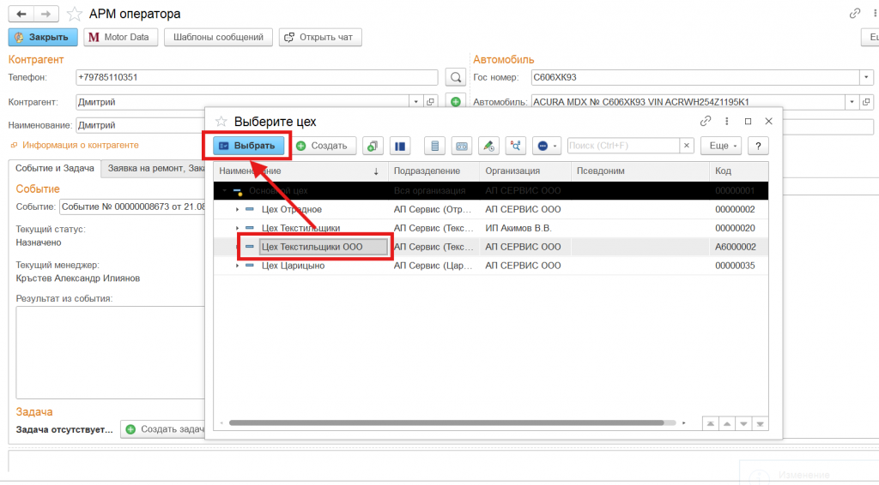Click the document list icon in dialog toolbar
Screen dimensions: 879x485
(435, 146)
